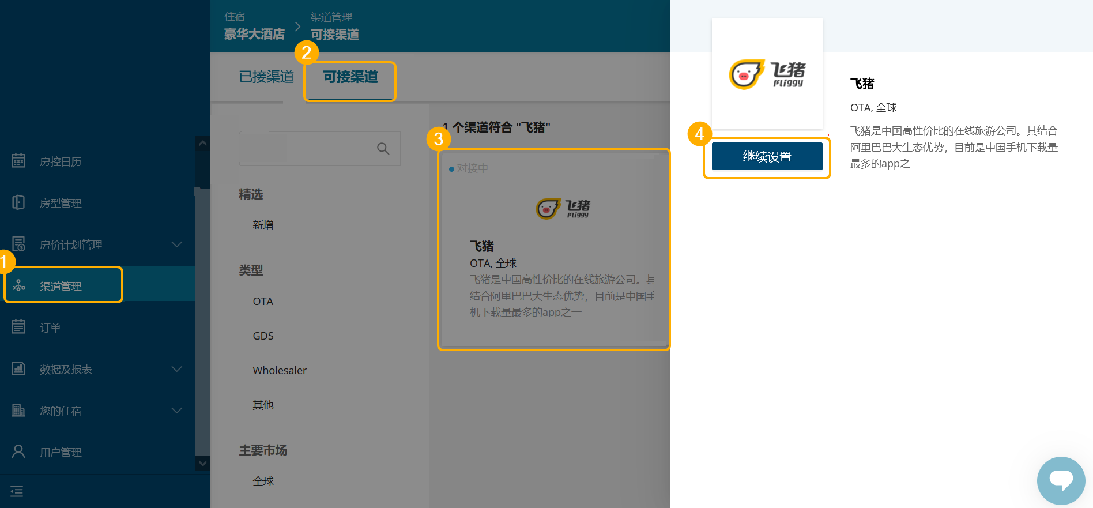Expand the 房价计划管理 submenu chevron

tap(177, 244)
